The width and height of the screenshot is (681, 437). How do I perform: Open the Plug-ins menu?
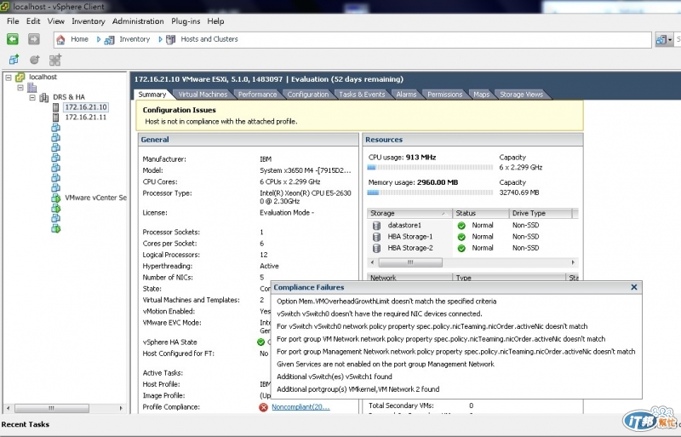tap(186, 21)
